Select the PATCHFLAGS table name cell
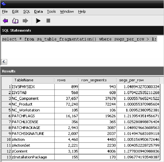Viewport: 164px width, 162px height. (x=33, y=116)
